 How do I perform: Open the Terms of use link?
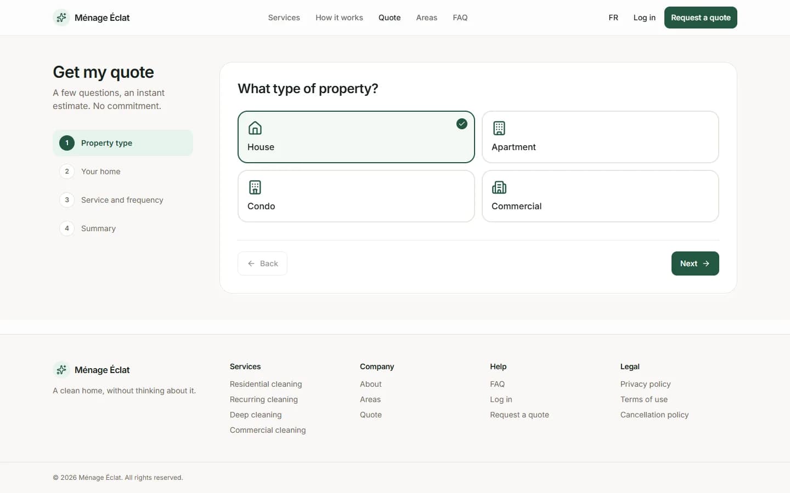(644, 399)
